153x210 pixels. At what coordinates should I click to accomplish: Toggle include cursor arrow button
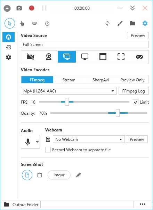pos(10,23)
